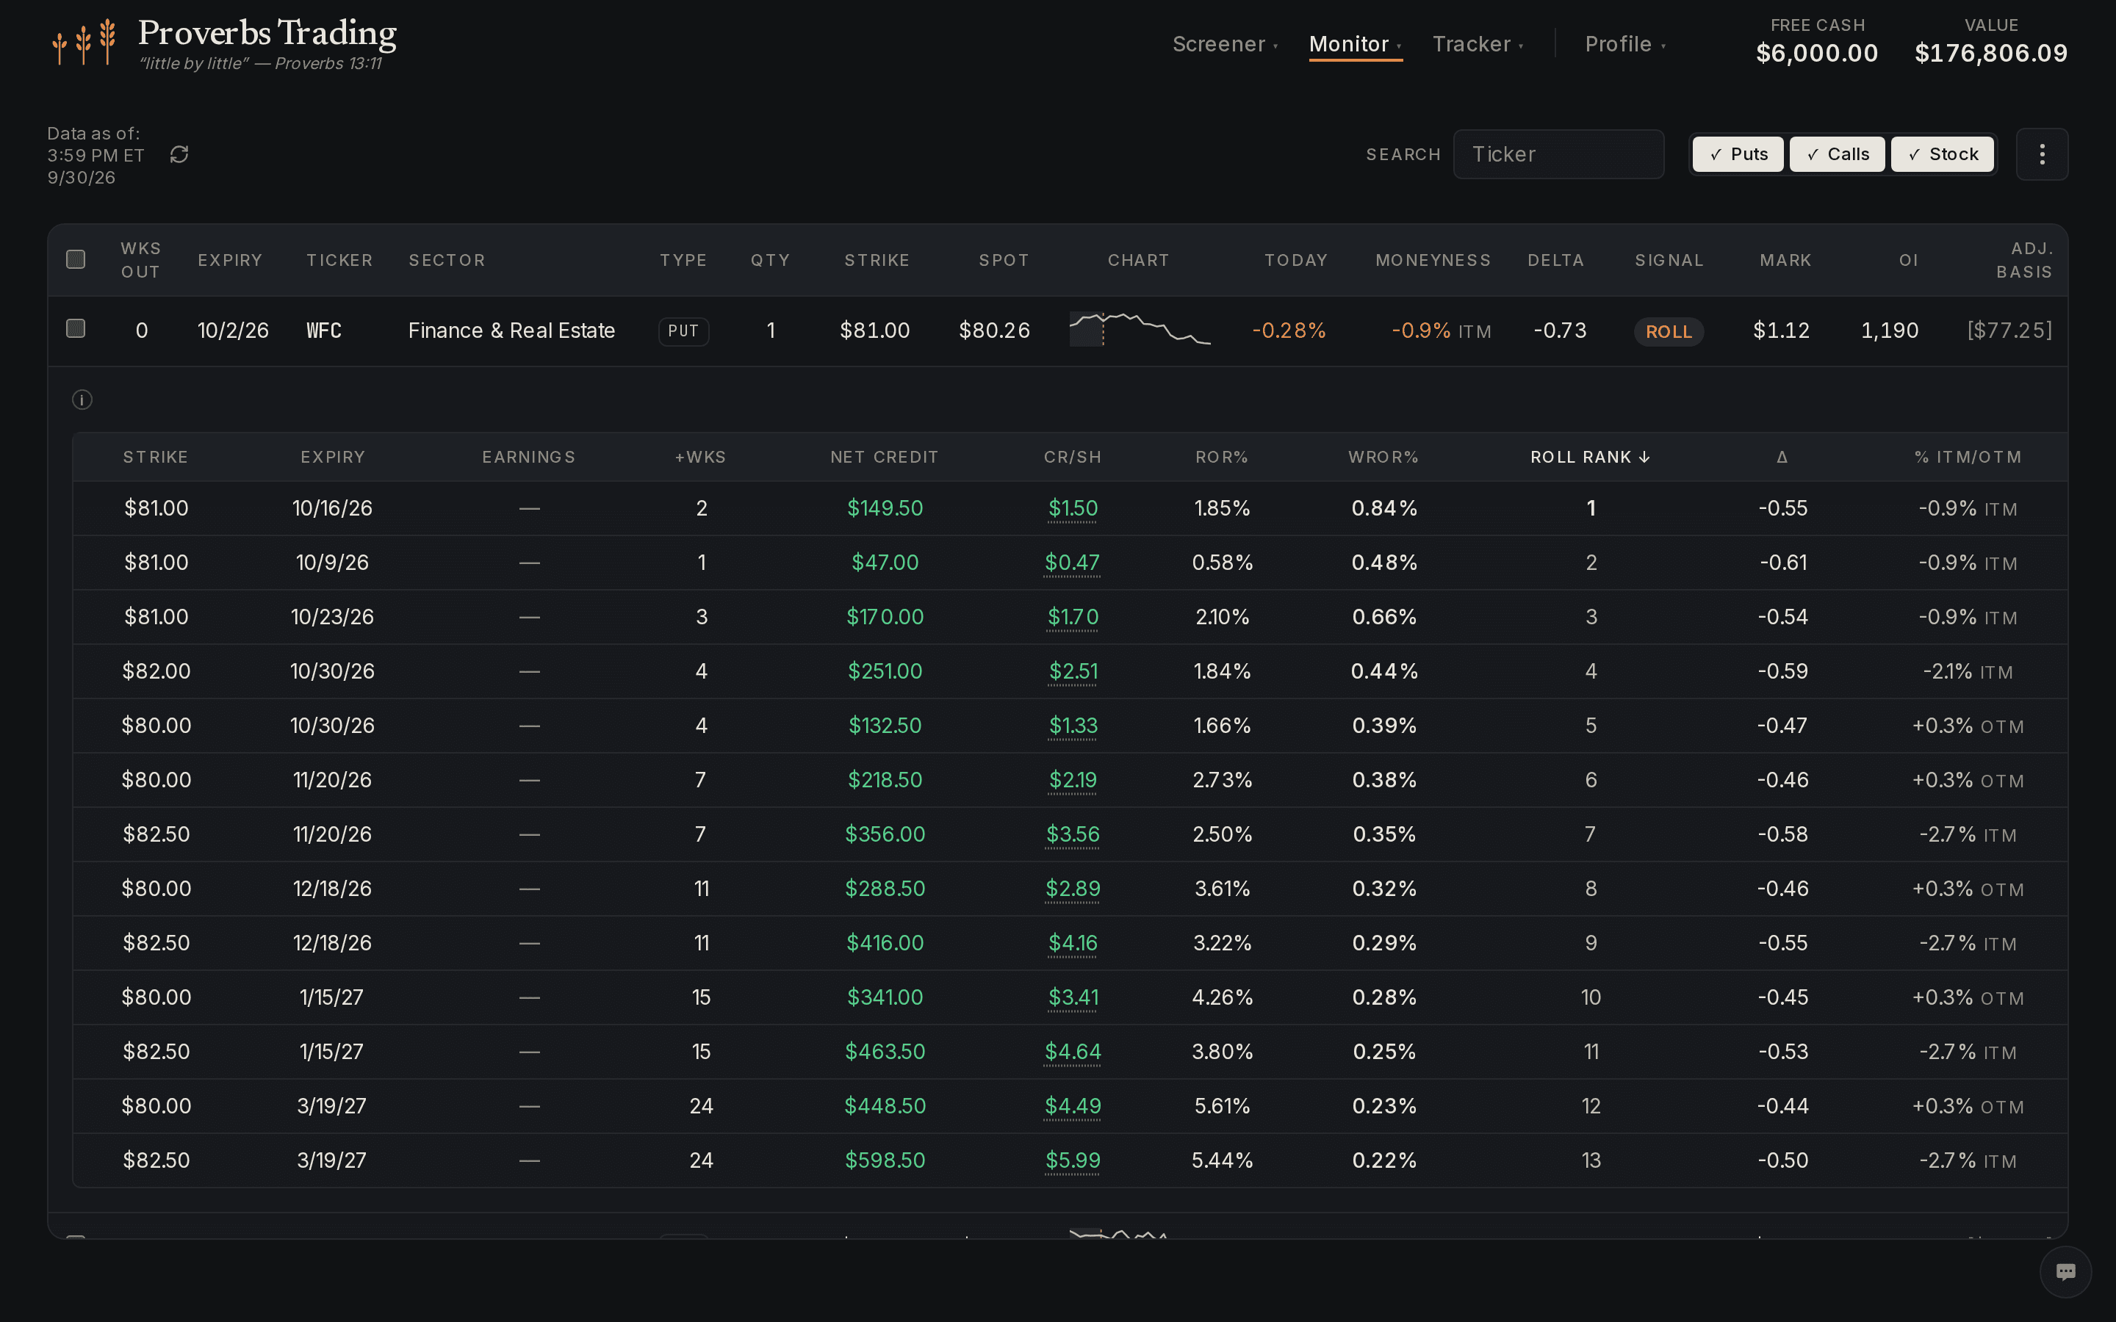Click the ROLL signal badge
This screenshot has height=1322, width=2116.
point(1669,331)
